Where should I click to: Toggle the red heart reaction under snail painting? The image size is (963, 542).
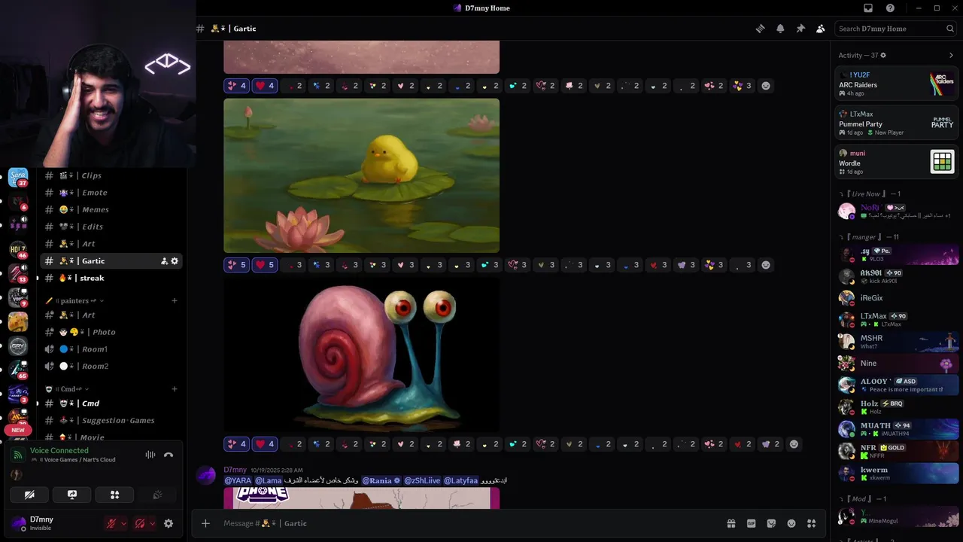[265, 444]
